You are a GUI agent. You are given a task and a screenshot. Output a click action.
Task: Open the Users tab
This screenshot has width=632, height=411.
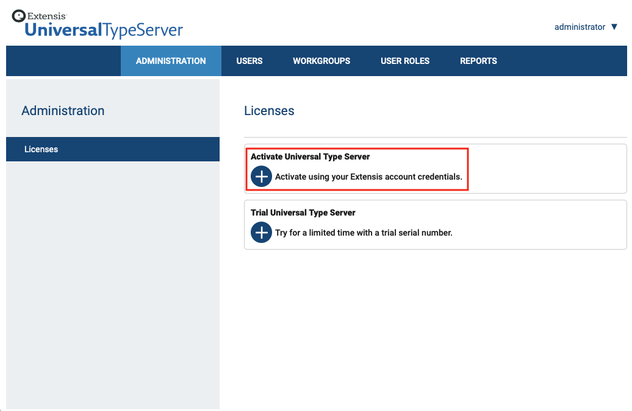tap(249, 61)
